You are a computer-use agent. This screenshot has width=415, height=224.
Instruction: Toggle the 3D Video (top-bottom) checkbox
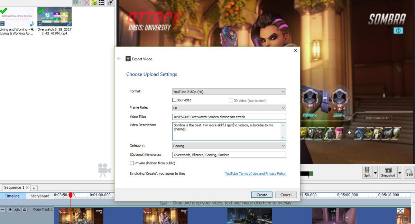(231, 100)
